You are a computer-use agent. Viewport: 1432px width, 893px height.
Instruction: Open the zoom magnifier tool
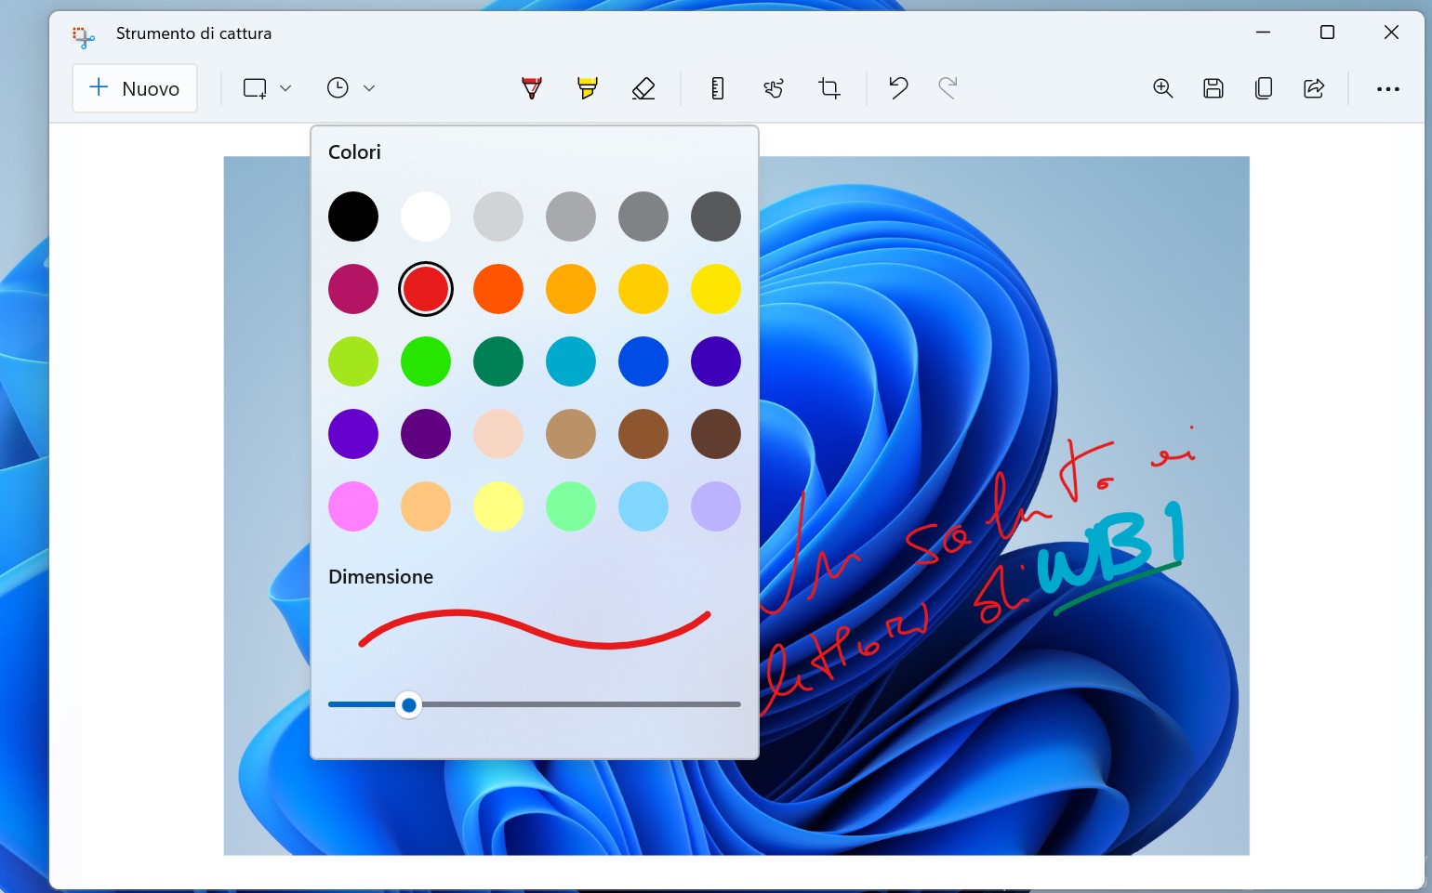pos(1163,88)
